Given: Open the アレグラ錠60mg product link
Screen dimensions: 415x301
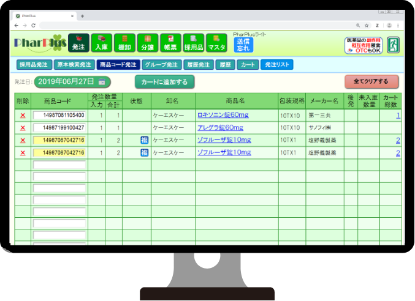Looking at the screenshot, I should (219, 127).
